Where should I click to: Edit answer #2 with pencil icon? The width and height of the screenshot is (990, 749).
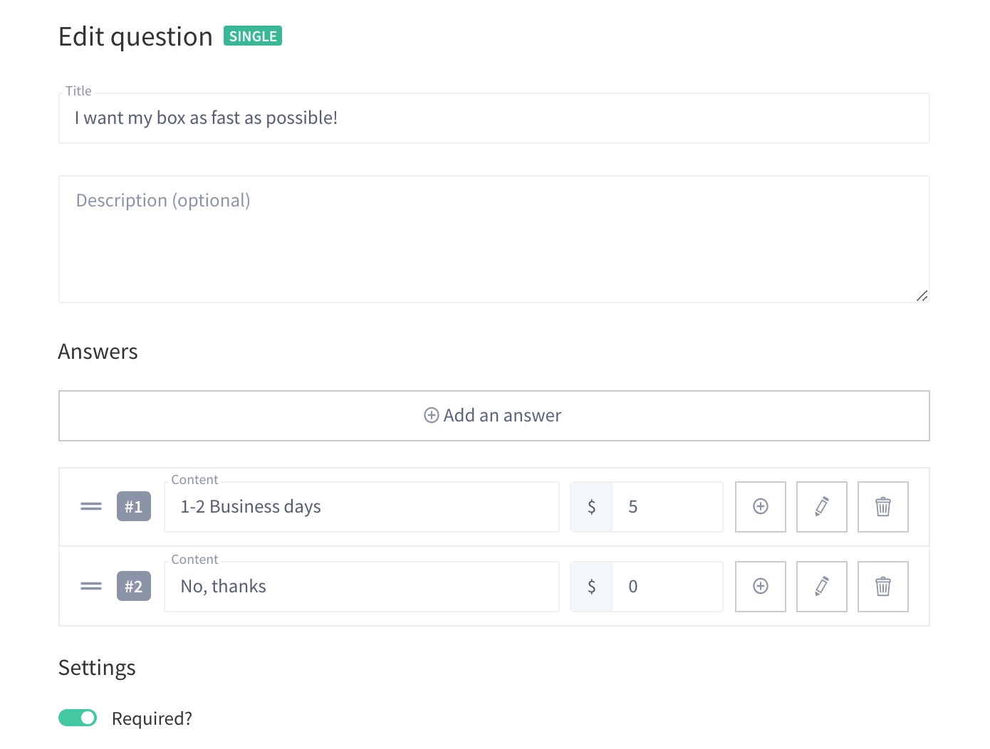pos(822,587)
